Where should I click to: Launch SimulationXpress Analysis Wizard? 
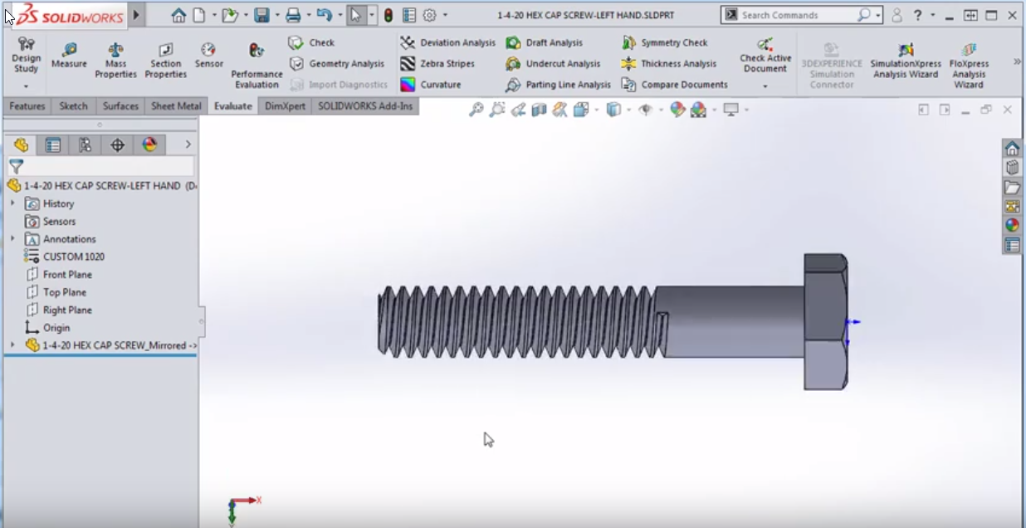pos(906,61)
